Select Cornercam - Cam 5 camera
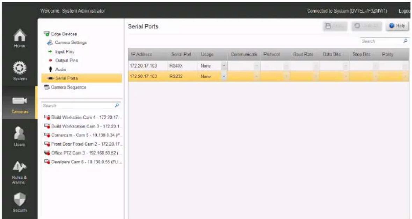This screenshot has width=412, height=219. 83,135
